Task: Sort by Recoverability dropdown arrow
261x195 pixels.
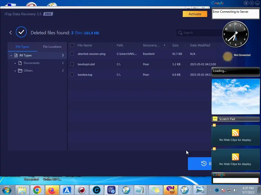Action: (164, 45)
